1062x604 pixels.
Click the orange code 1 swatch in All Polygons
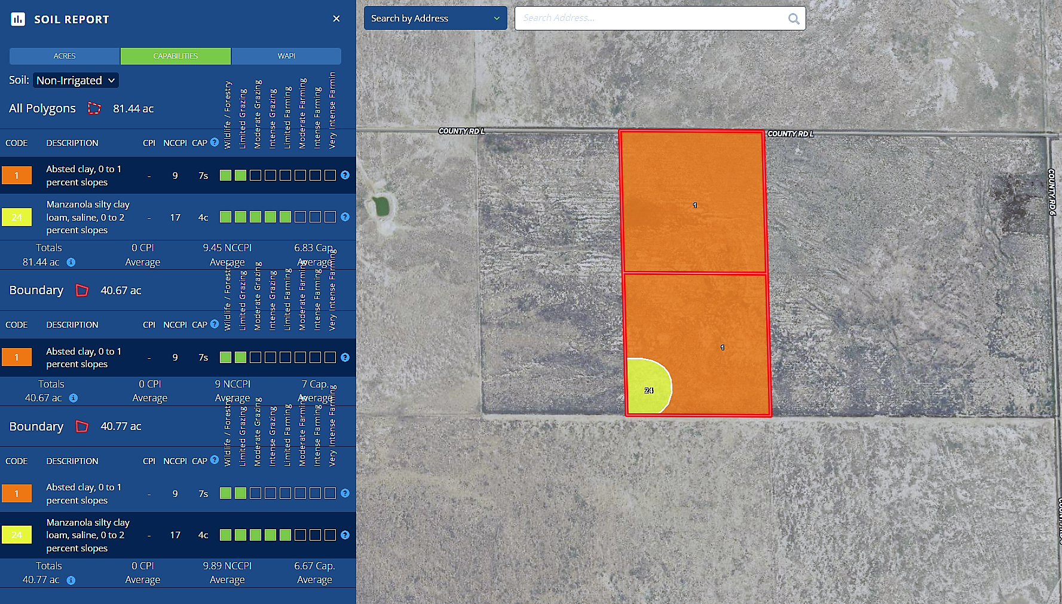[17, 175]
